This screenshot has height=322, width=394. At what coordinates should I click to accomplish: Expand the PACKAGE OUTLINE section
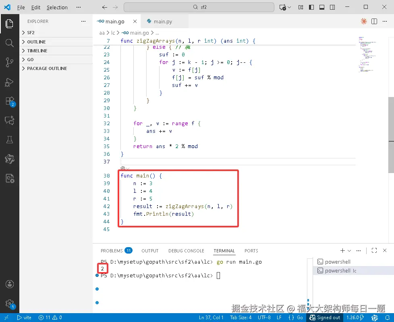[x=56, y=68]
